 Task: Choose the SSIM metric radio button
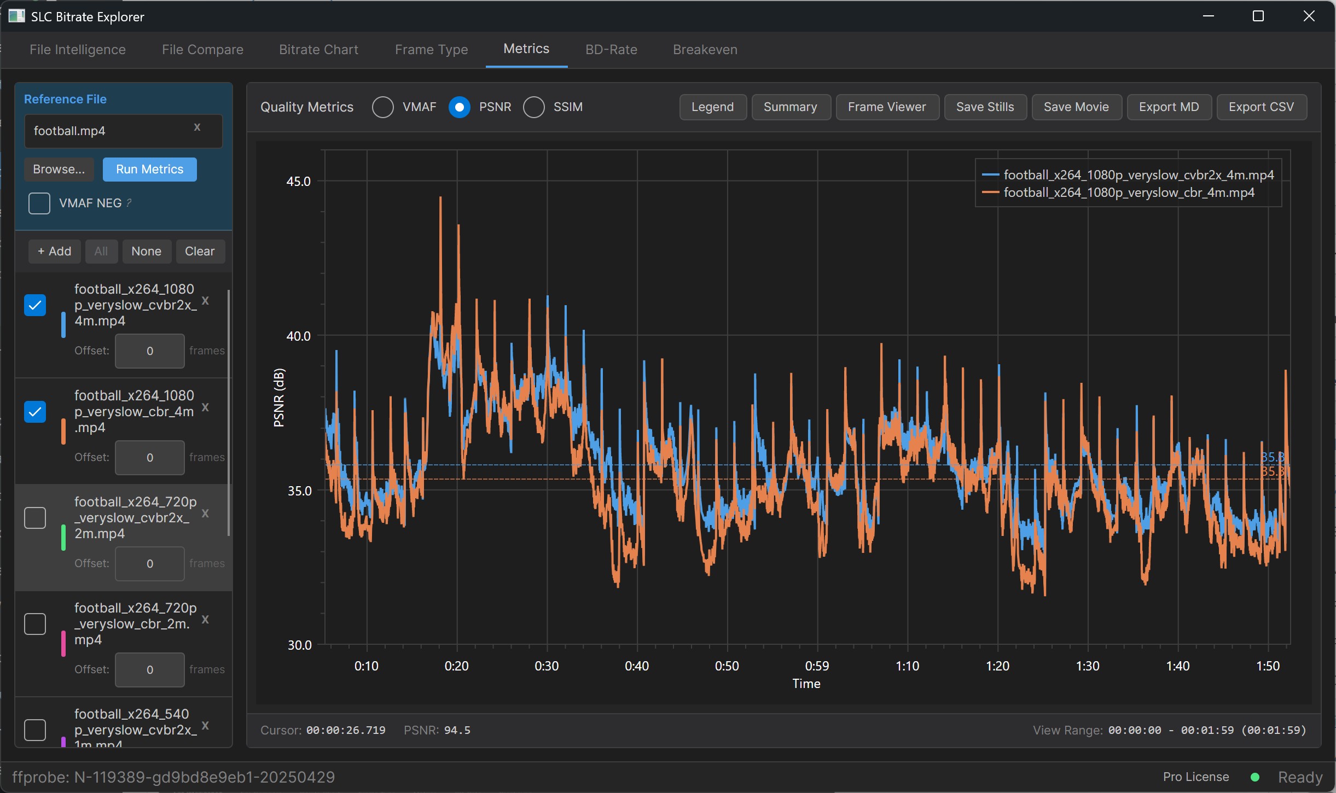[x=533, y=107]
